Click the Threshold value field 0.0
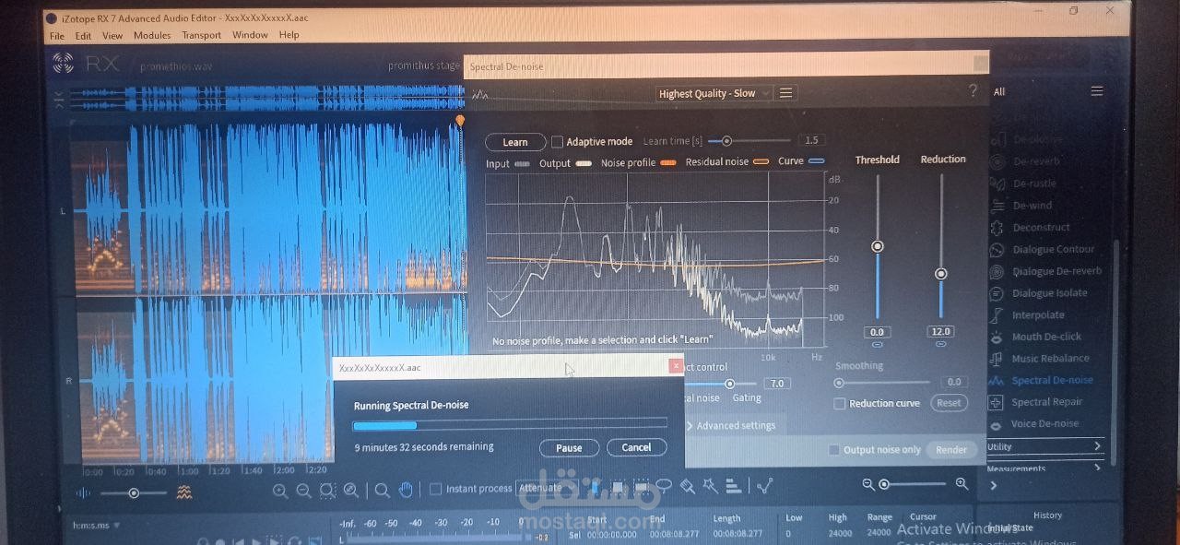 pyautogui.click(x=877, y=332)
